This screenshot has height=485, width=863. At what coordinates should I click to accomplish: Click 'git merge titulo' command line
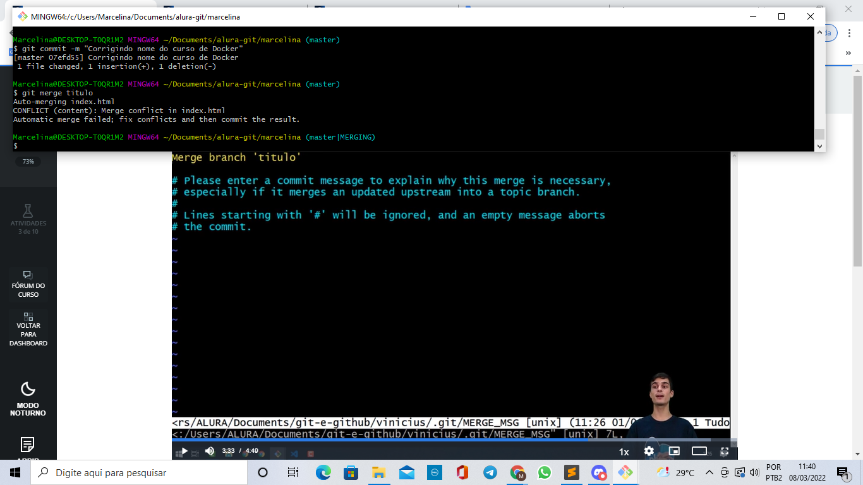(x=53, y=93)
